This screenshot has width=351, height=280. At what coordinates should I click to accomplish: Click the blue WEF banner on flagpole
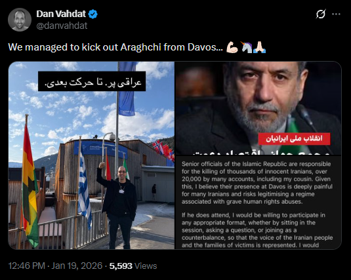pos(127,89)
